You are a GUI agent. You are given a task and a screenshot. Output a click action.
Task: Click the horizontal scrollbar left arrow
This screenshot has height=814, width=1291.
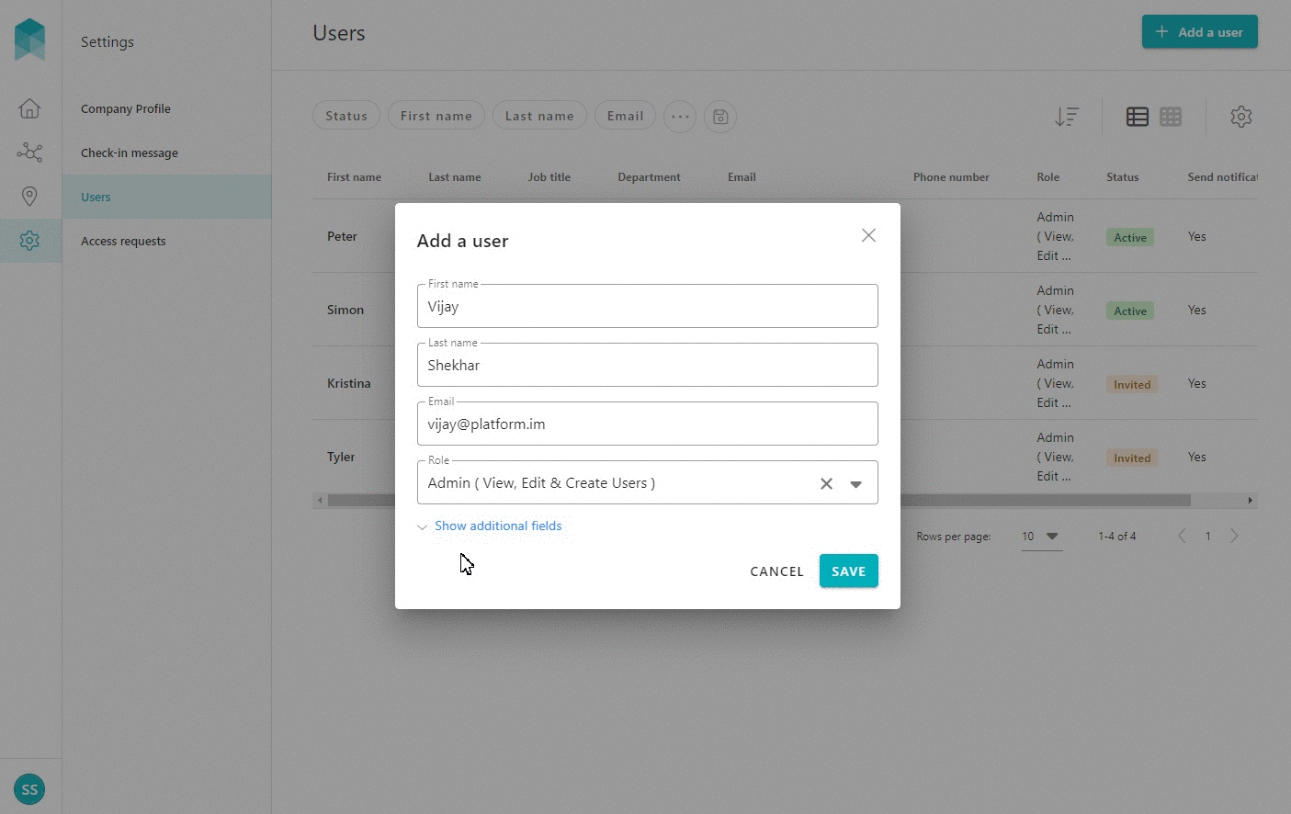(x=319, y=501)
